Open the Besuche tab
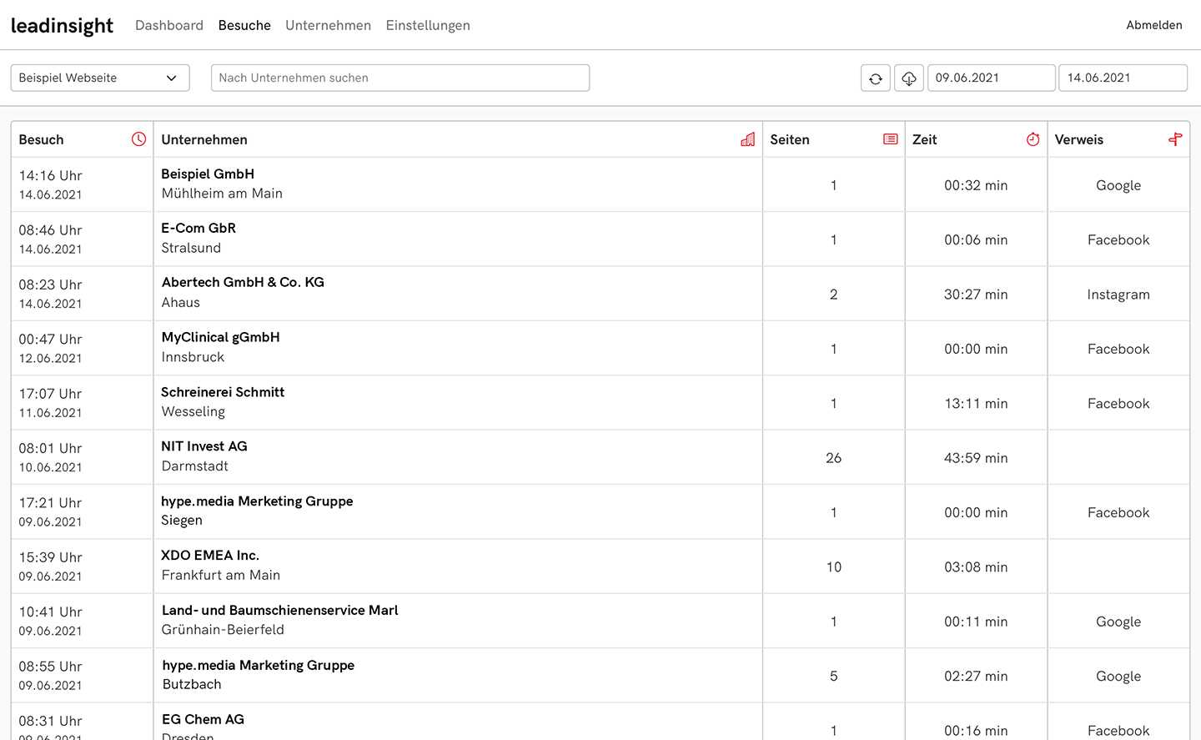This screenshot has width=1201, height=740. (244, 25)
